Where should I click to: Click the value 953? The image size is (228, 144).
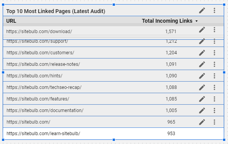click(x=171, y=134)
